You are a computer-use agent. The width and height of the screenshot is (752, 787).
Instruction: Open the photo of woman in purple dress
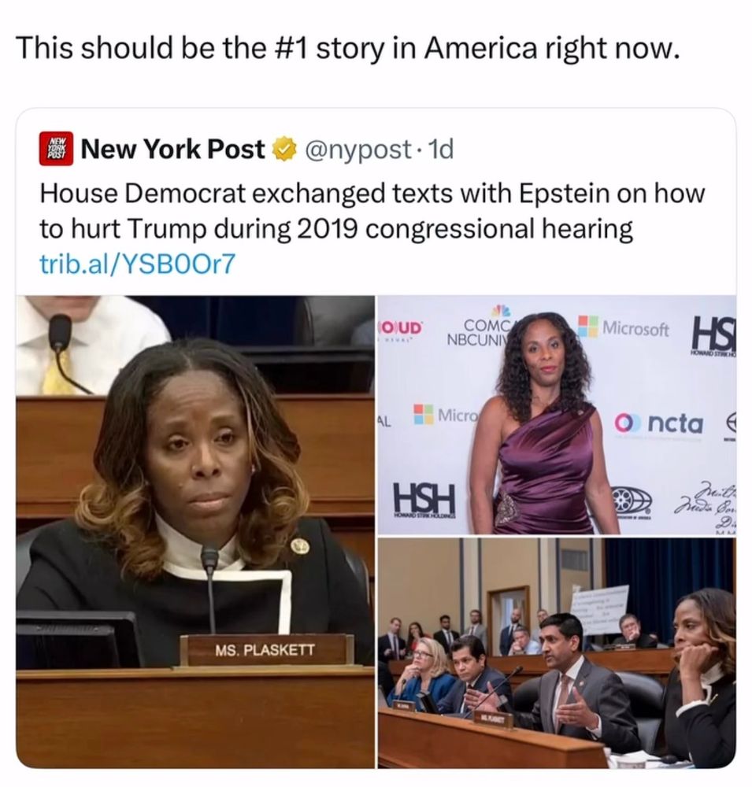[x=557, y=415]
